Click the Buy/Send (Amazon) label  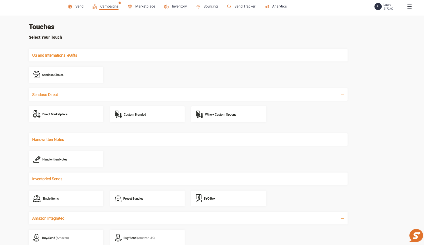55,238
